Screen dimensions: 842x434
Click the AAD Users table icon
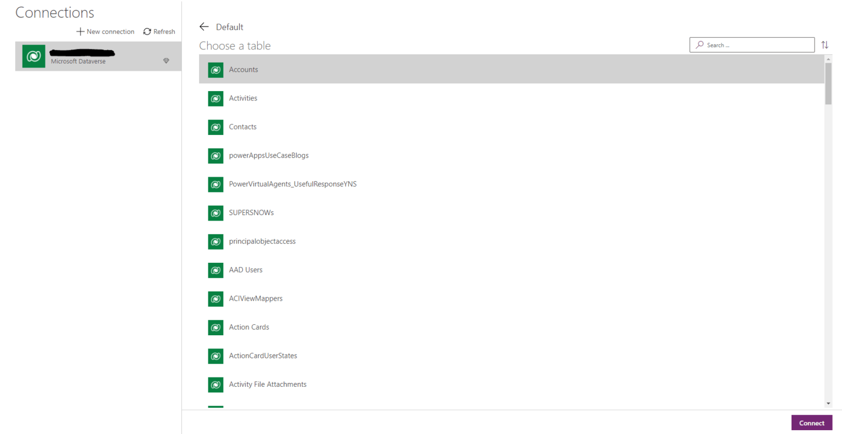point(215,270)
